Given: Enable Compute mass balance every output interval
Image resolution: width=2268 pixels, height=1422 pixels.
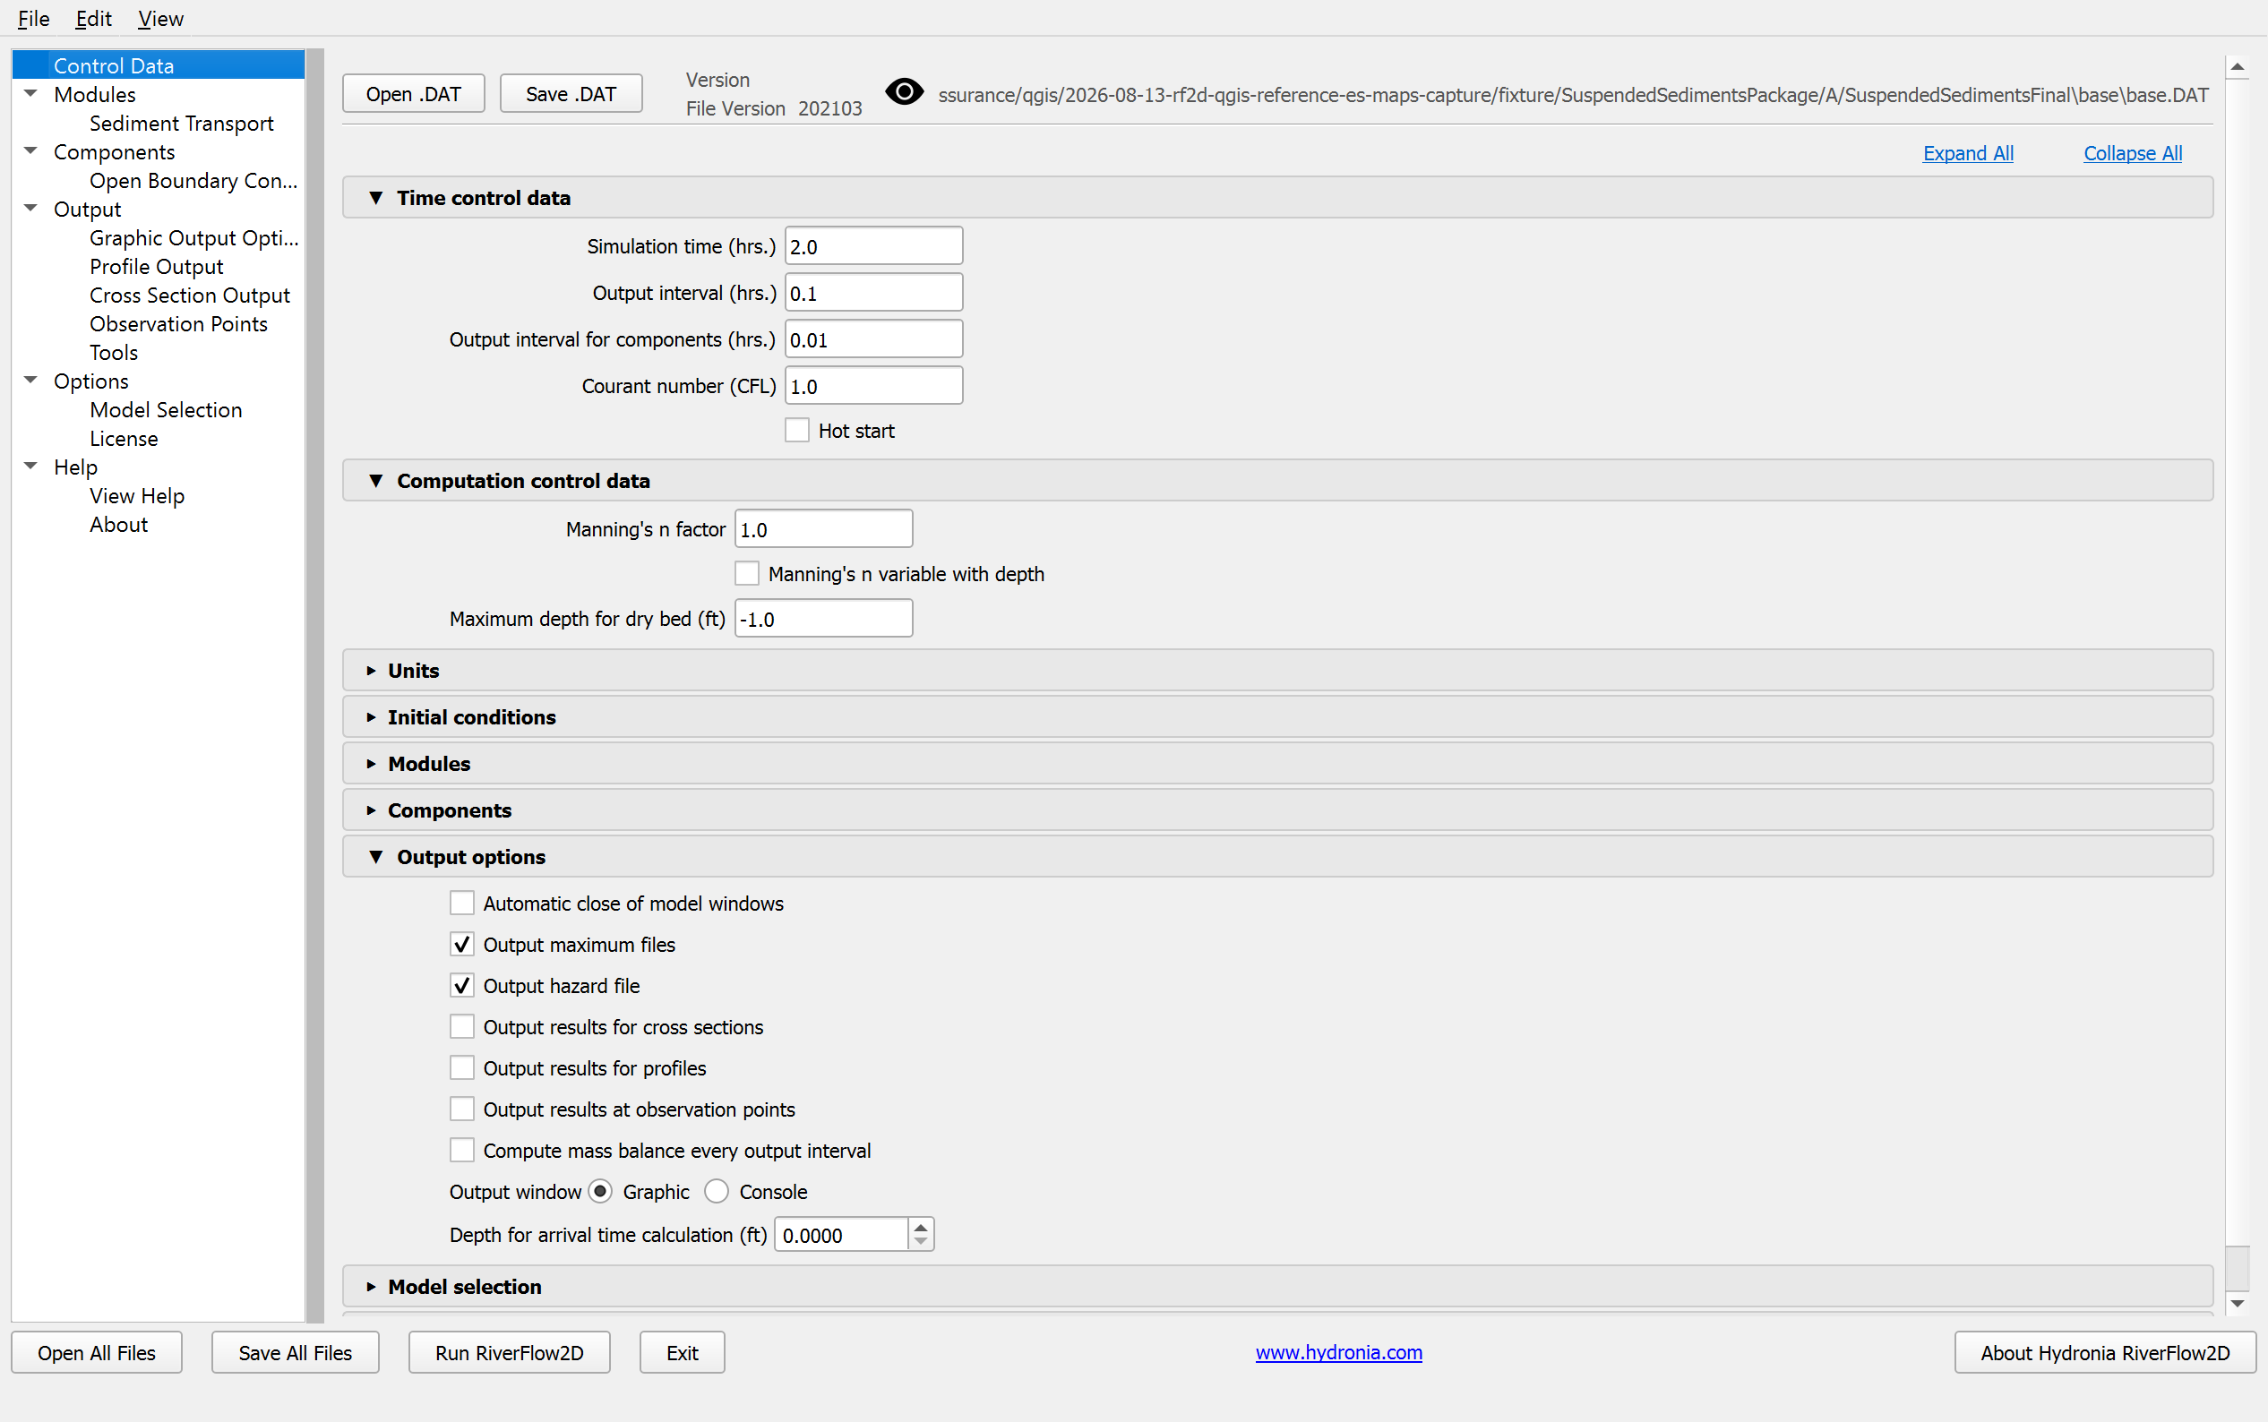Looking at the screenshot, I should point(462,1150).
